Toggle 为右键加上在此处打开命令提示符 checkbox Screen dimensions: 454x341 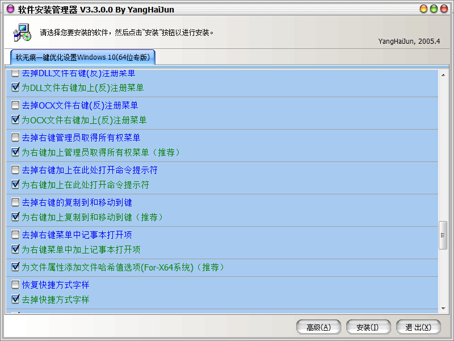tap(15, 185)
